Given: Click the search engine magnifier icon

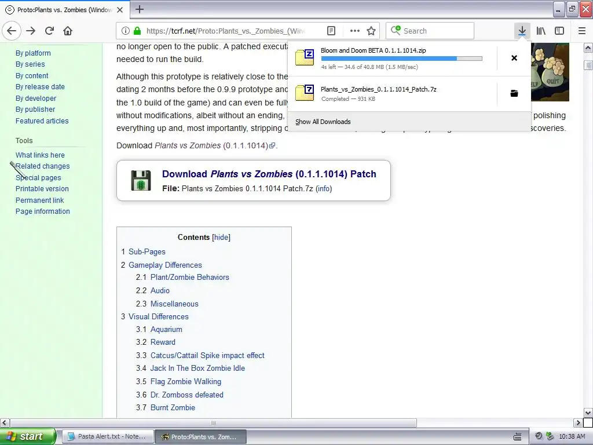Looking at the screenshot, I should [x=396, y=30].
